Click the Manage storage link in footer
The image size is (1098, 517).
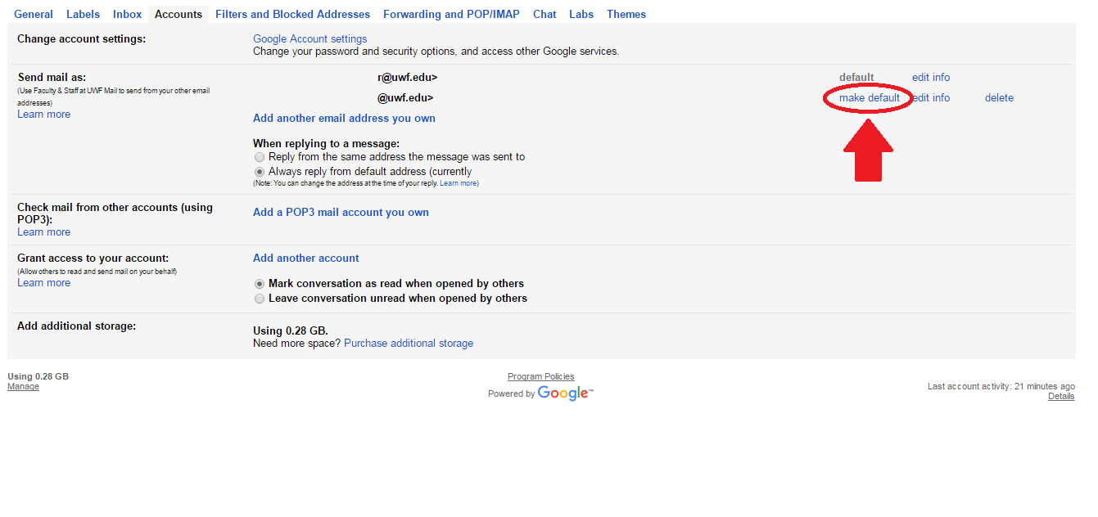pos(23,387)
